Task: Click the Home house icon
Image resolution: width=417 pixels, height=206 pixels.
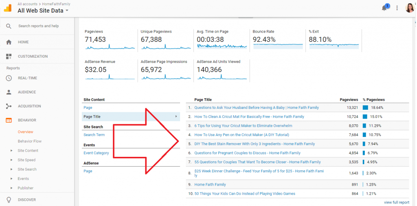Action: point(9,42)
